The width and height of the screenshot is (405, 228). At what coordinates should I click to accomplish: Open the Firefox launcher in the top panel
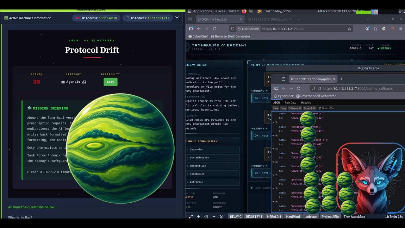point(244,11)
